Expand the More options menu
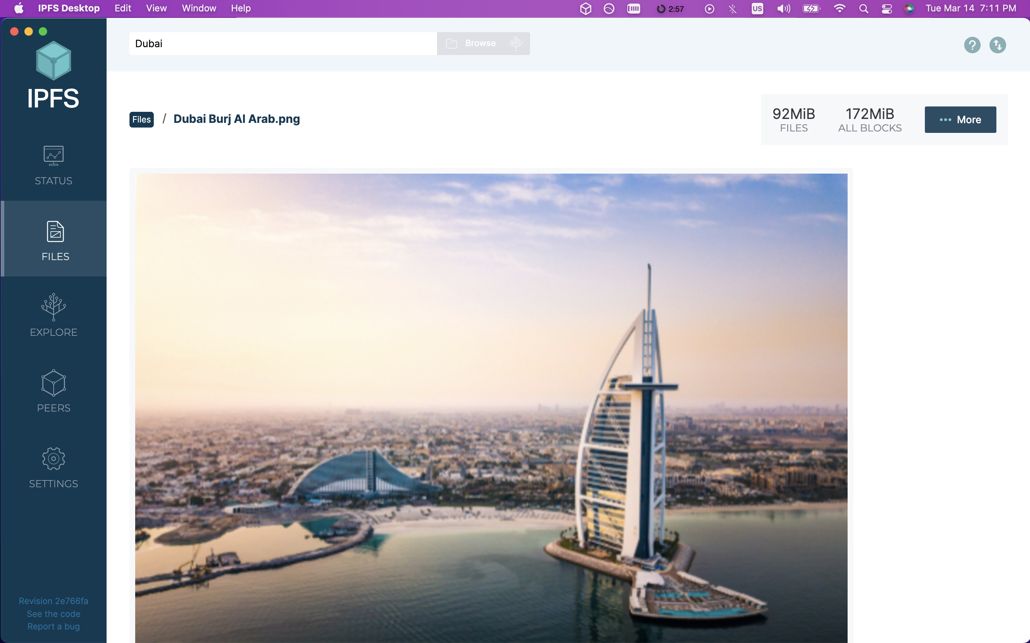Image resolution: width=1030 pixels, height=643 pixels. pos(960,120)
